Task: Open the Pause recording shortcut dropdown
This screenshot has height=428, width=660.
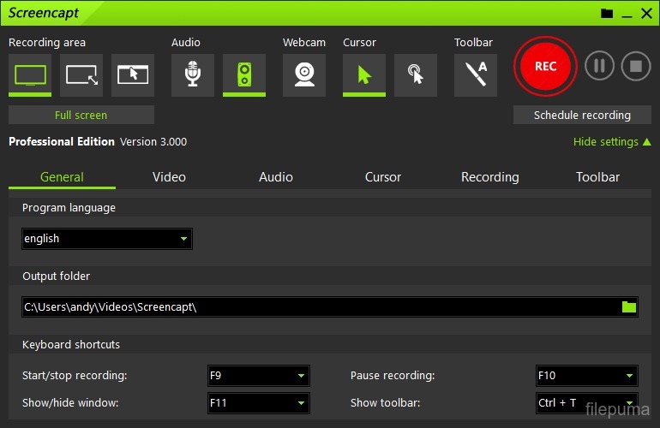Action: point(586,376)
